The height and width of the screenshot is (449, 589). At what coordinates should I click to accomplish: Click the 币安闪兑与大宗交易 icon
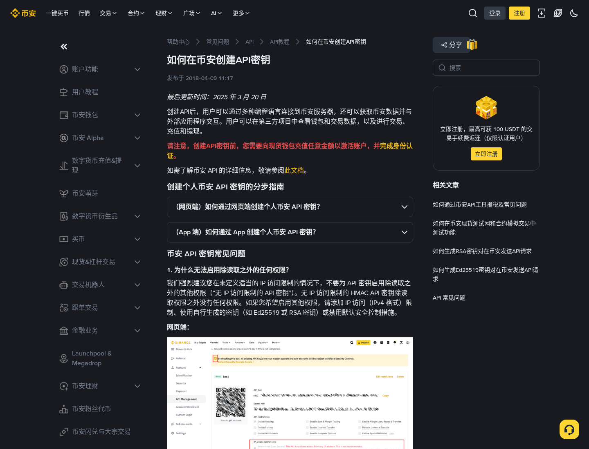pyautogui.click(x=64, y=432)
